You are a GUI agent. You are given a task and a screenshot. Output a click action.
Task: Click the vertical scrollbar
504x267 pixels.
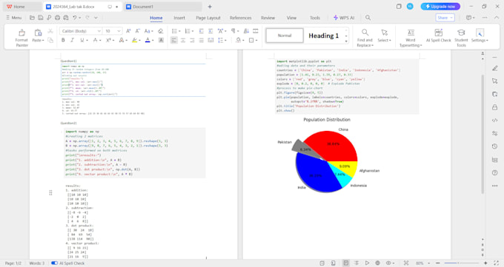coord(483,134)
